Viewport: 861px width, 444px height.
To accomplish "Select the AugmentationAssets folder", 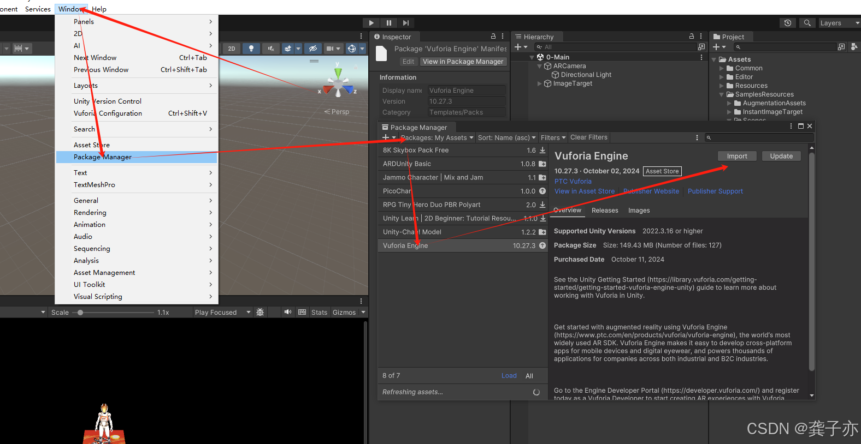I will 774,103.
